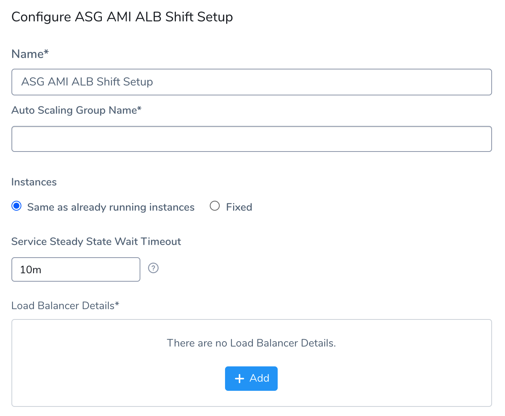Click the Same as already running instances label
The image size is (505, 416).
pos(111,207)
